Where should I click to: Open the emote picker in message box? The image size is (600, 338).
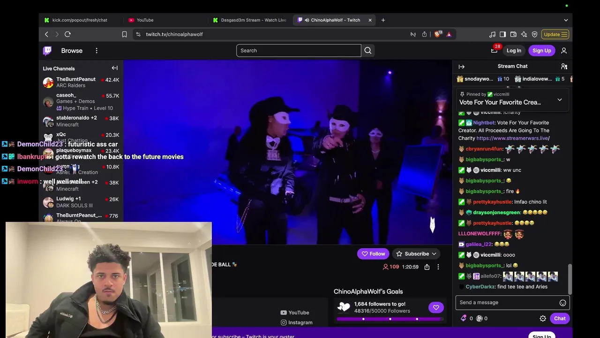[562, 303]
